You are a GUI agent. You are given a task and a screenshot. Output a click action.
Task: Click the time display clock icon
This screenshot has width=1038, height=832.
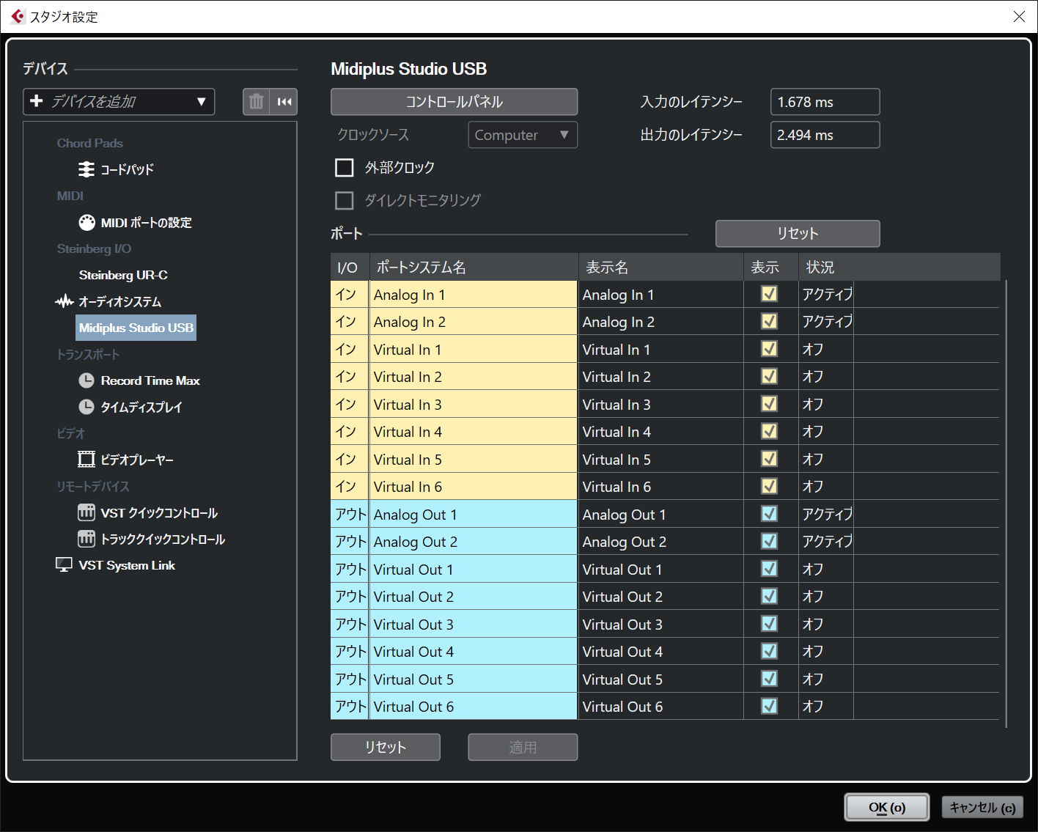[86, 407]
